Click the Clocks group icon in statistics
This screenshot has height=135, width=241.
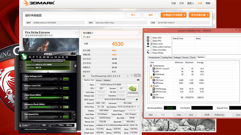coord(151,94)
